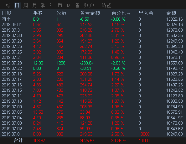186x144 pixels.
Task: Open the 账户 account tab
Action: pos(89,5)
